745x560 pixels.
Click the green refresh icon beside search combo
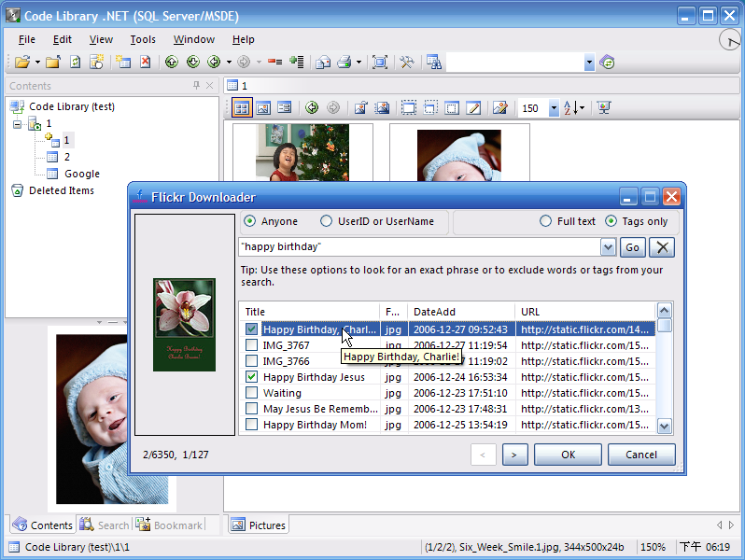click(x=607, y=63)
